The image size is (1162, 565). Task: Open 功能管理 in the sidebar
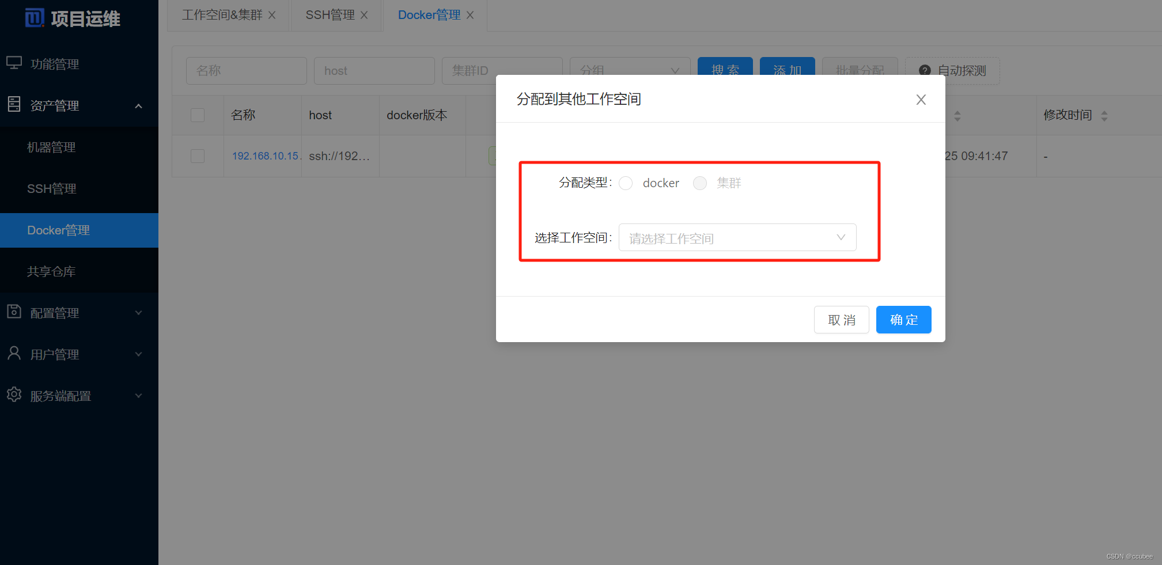click(x=79, y=64)
